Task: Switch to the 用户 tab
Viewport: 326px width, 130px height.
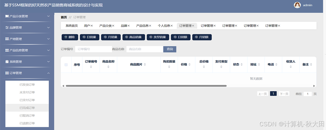Action: 87,26
